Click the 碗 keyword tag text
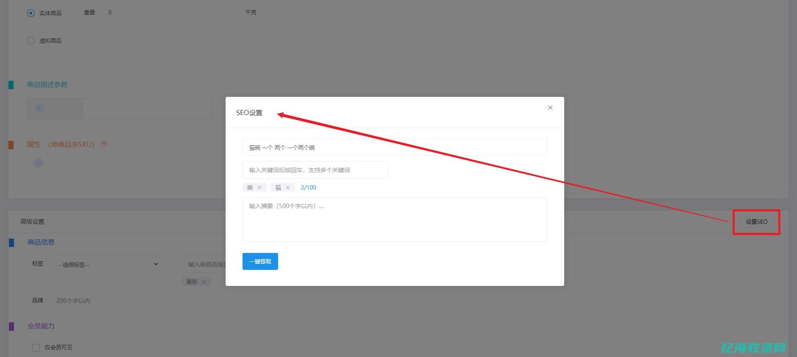The width and height of the screenshot is (797, 357). pos(250,187)
